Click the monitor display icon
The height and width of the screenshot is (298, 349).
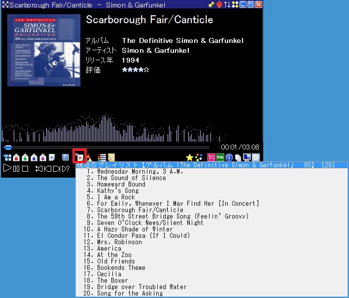point(246,157)
